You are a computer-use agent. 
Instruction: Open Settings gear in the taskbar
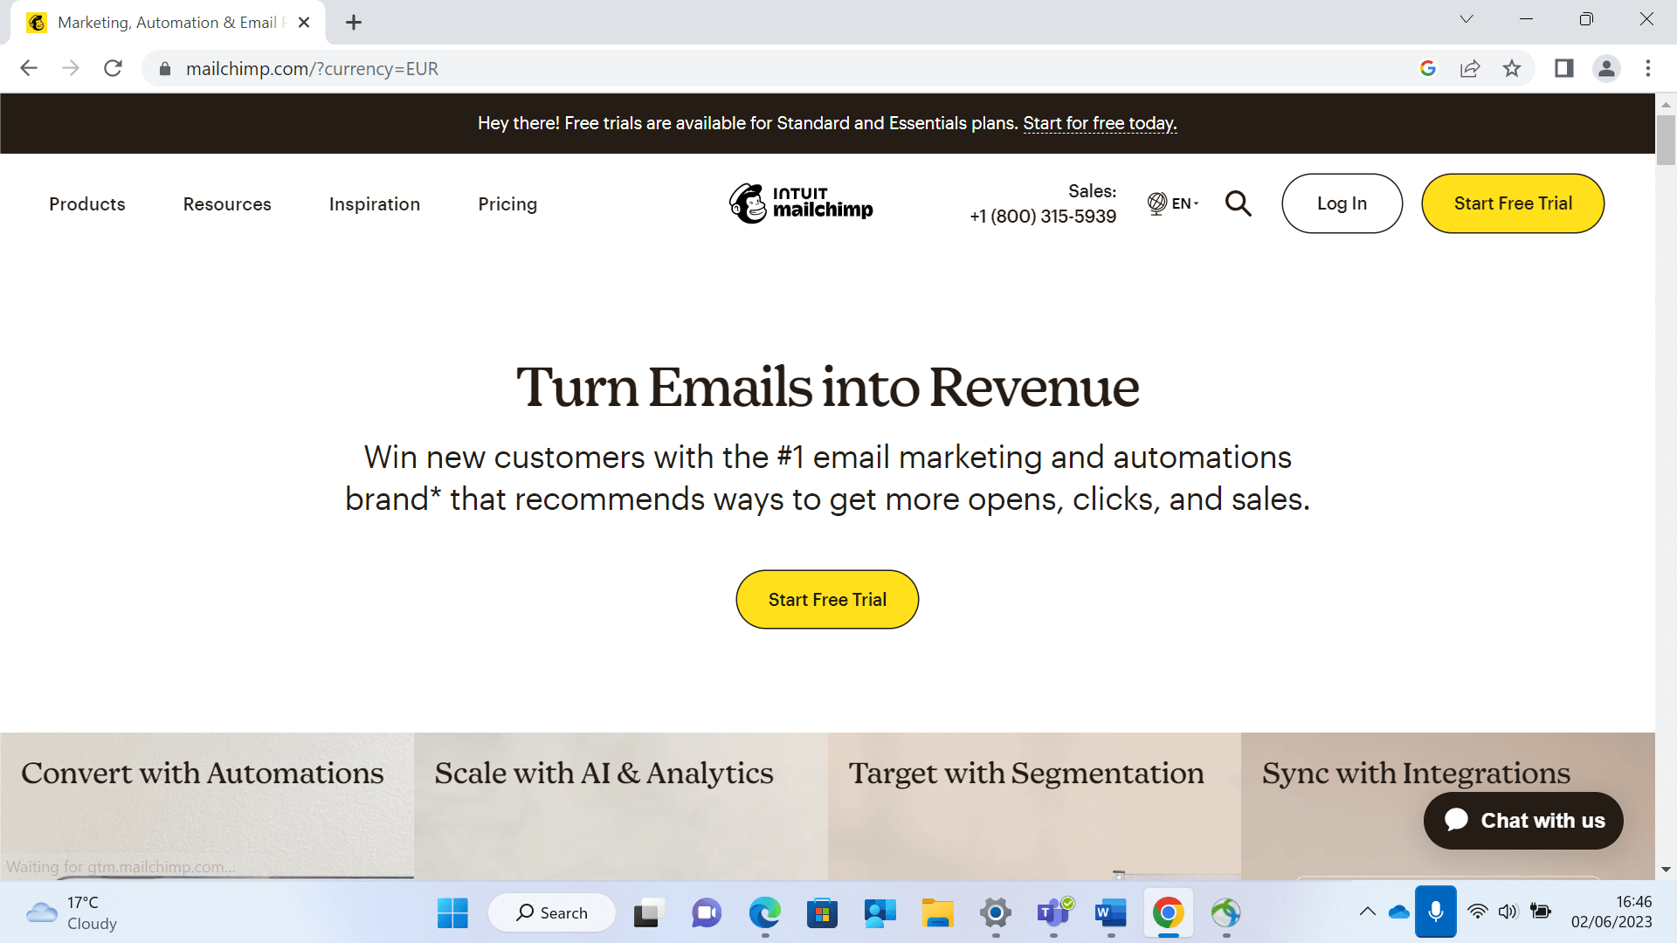pyautogui.click(x=995, y=913)
